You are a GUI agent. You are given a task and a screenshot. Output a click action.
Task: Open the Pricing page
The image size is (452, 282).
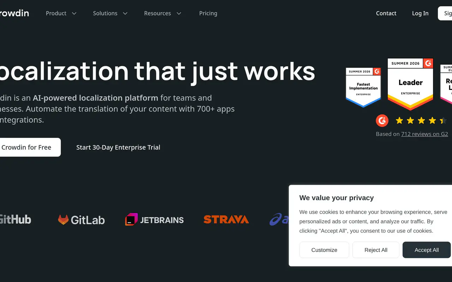[208, 13]
